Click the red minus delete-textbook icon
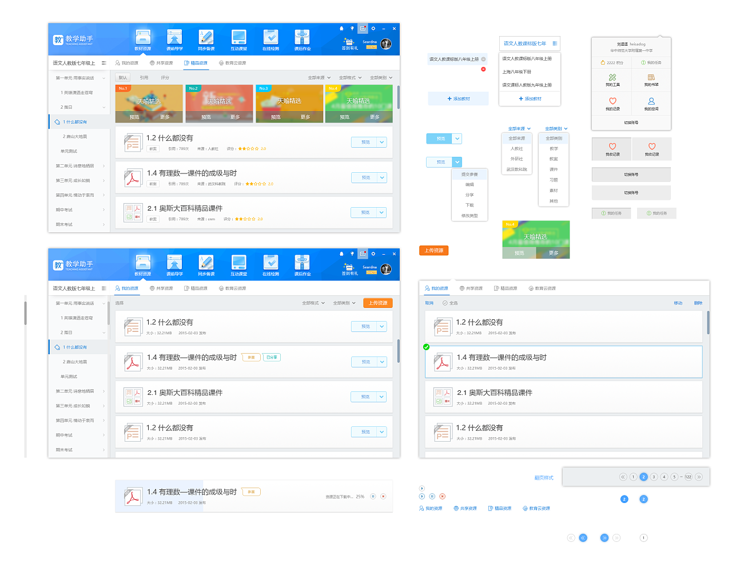 tap(483, 69)
